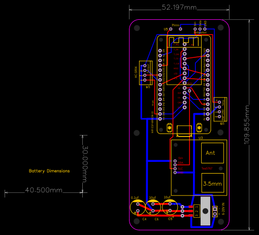
Task: Select the BMP280 label
Action: [x=223, y=115]
